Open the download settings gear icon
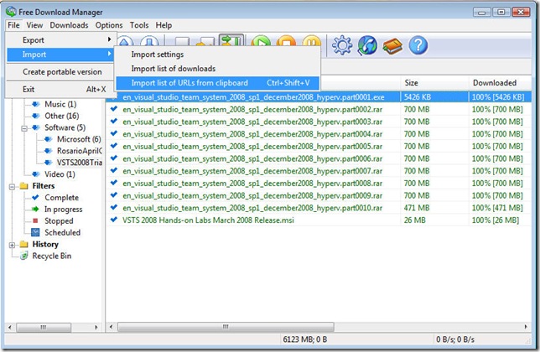The image size is (540, 352). pyautogui.click(x=342, y=45)
